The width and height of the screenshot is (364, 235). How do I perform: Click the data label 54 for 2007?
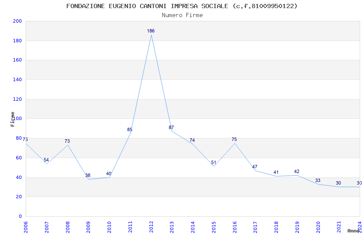pyautogui.click(x=46, y=160)
